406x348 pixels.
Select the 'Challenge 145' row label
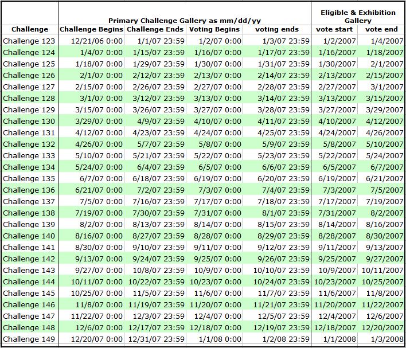[x=29, y=293]
